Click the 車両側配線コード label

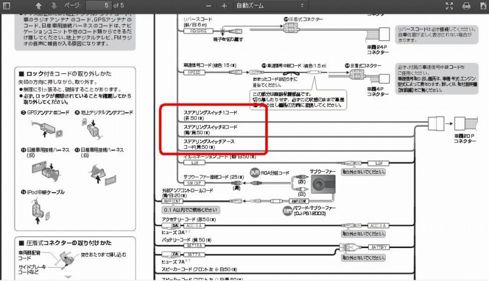29,255
